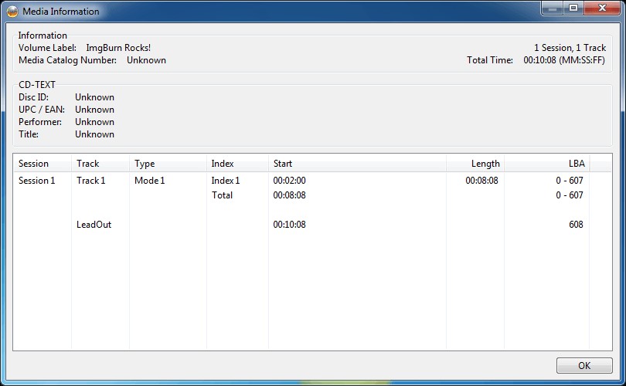Viewport: 626px width, 386px height.
Task: Select the Total index row
Action: pos(222,195)
